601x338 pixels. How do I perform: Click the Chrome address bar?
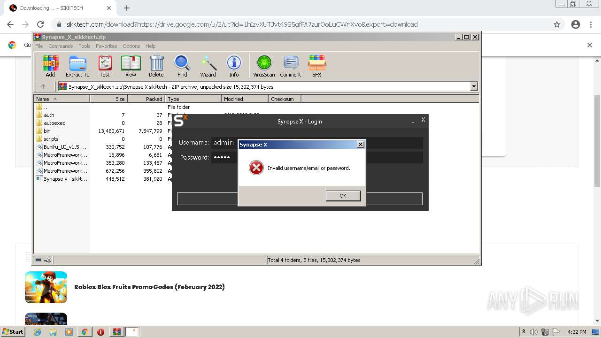click(x=300, y=24)
